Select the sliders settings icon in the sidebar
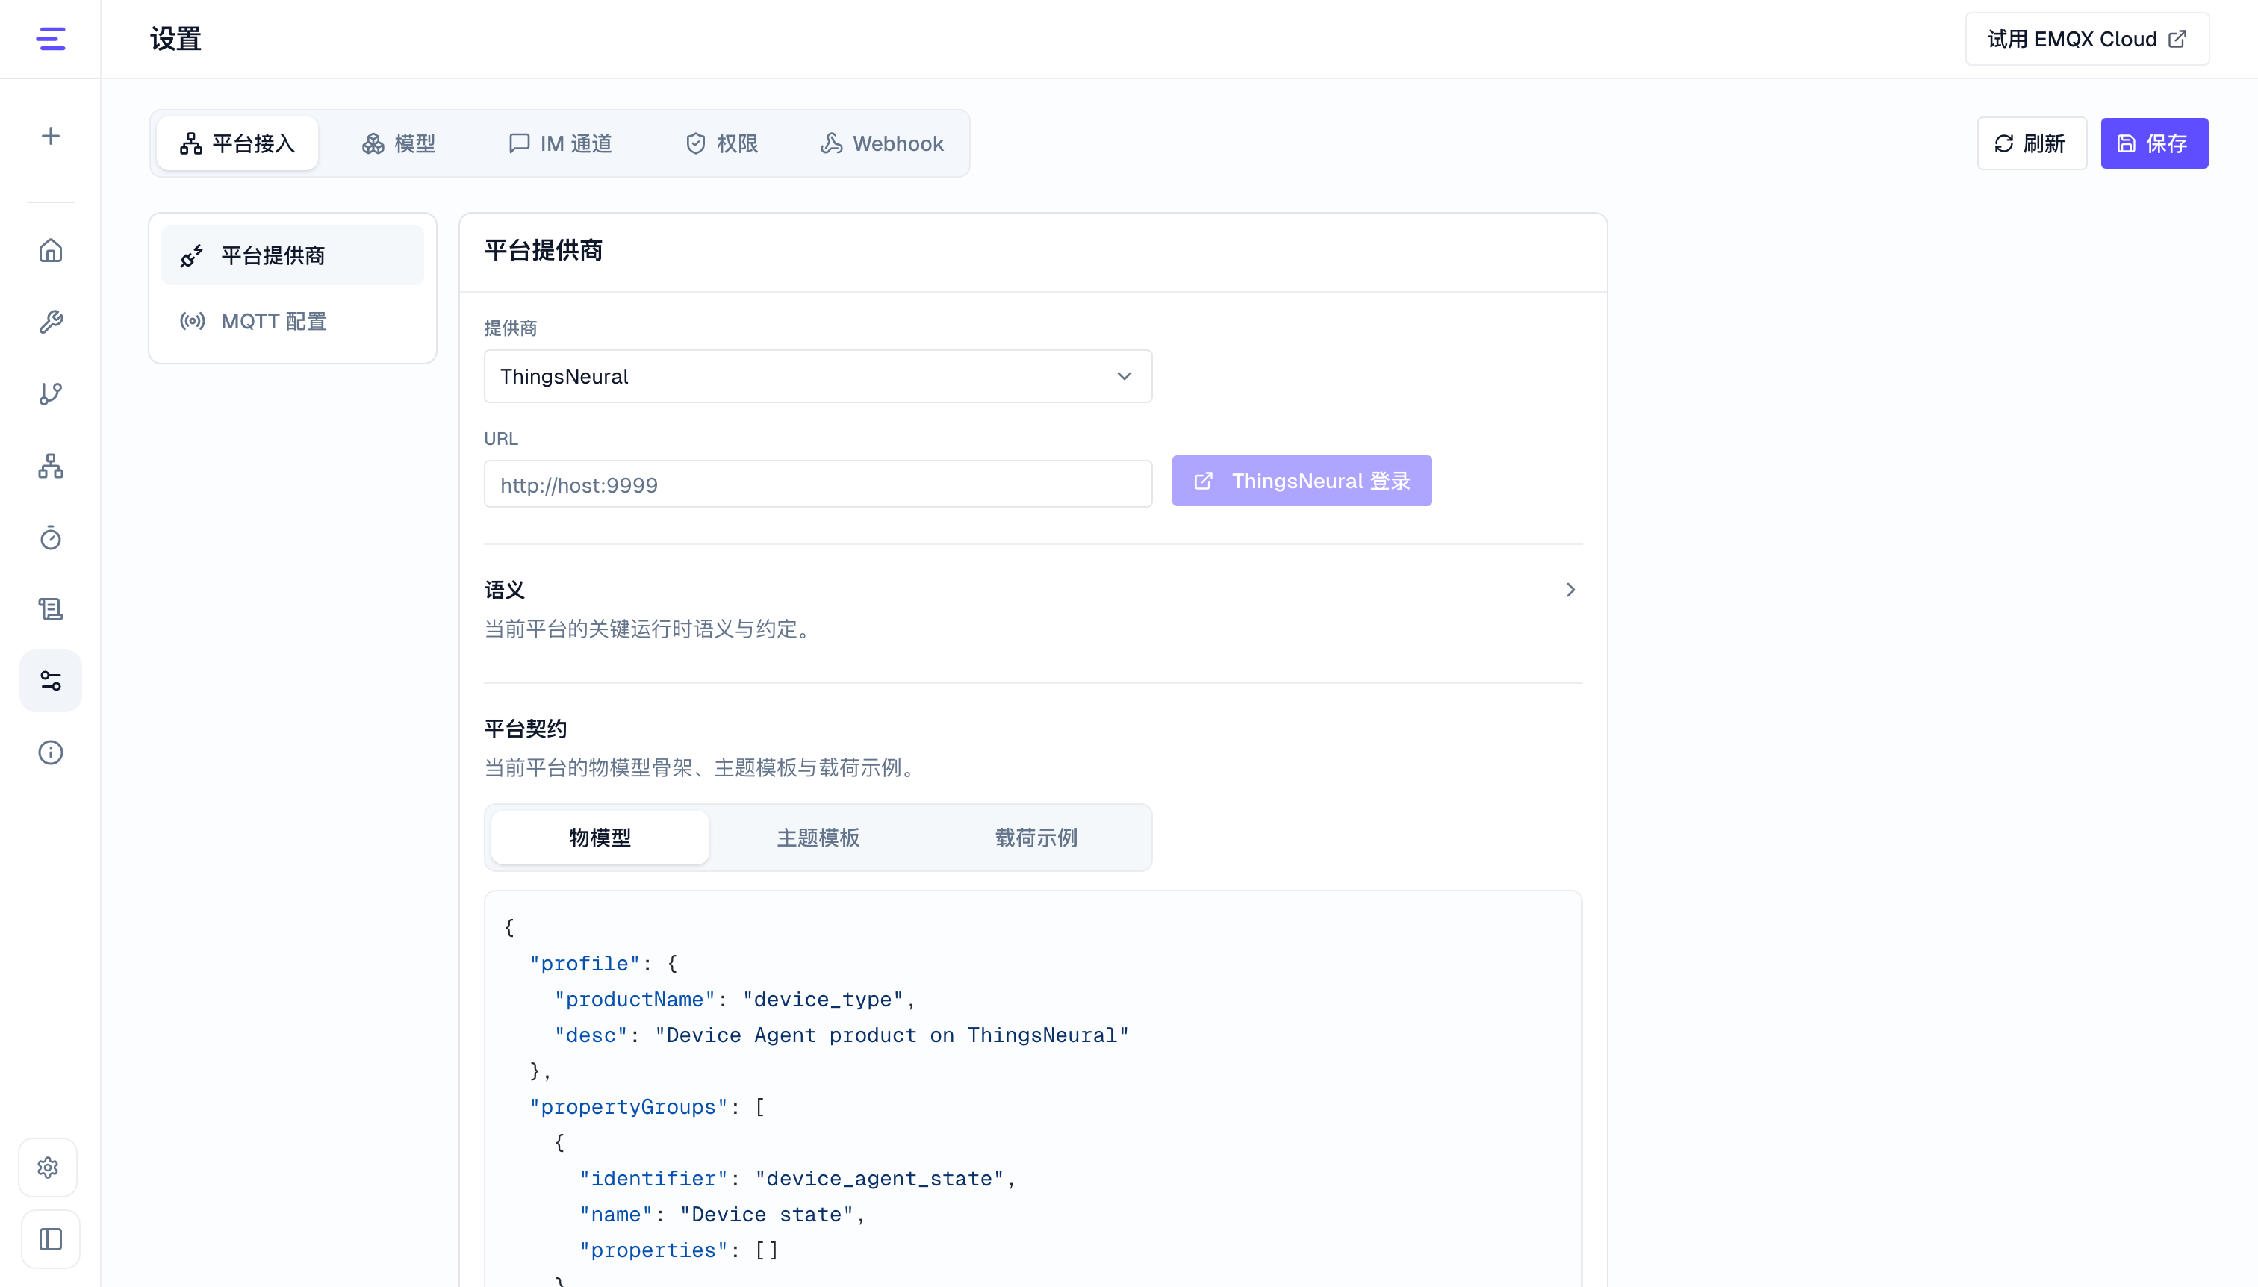The height and width of the screenshot is (1287, 2258). coord(50,681)
